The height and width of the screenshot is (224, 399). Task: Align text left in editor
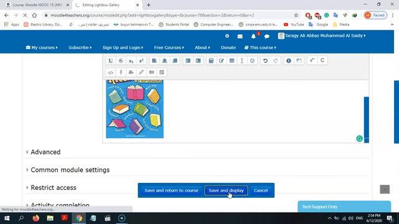[154, 61]
